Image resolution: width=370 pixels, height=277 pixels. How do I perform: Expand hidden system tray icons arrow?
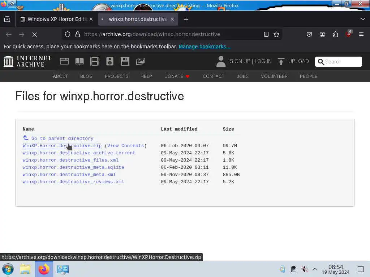point(315,269)
